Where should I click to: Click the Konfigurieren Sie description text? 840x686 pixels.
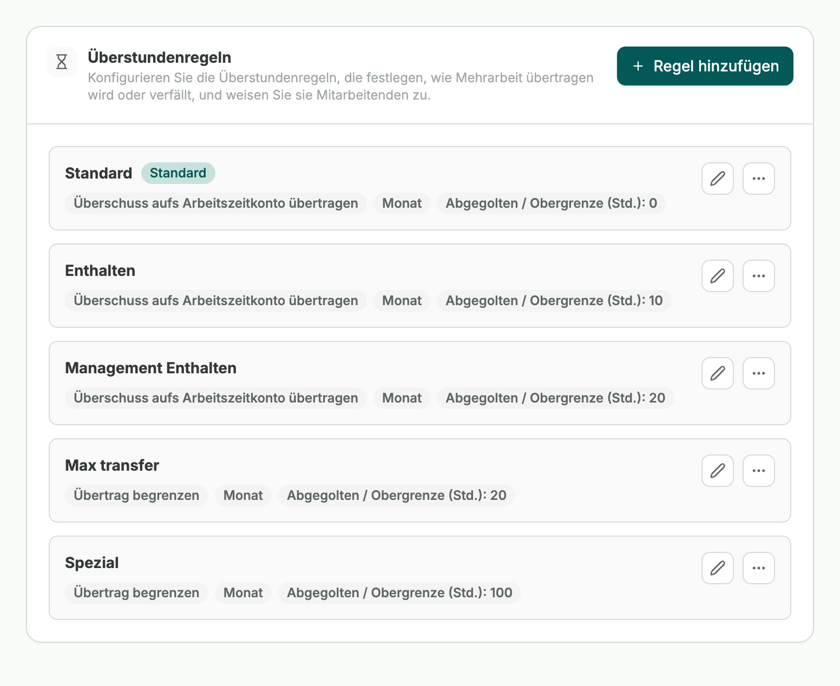pos(341,87)
